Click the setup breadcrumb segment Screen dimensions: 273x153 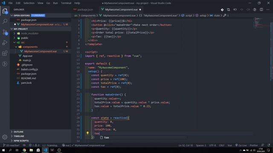pyautogui.click(x=203, y=15)
